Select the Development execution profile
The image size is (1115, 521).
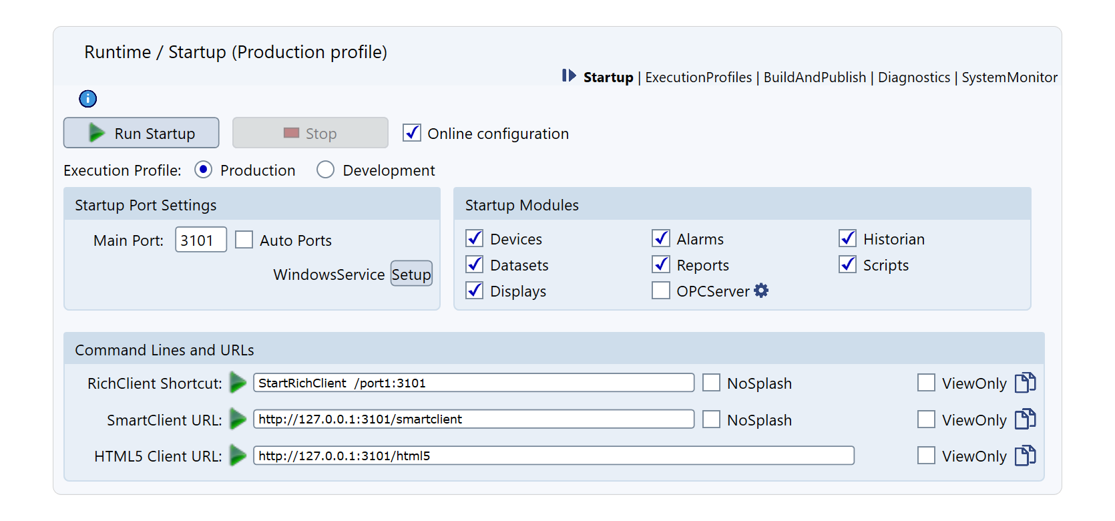point(326,170)
